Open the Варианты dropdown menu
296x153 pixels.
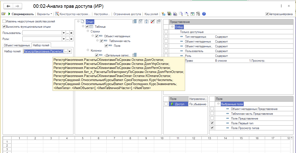[45, 14]
